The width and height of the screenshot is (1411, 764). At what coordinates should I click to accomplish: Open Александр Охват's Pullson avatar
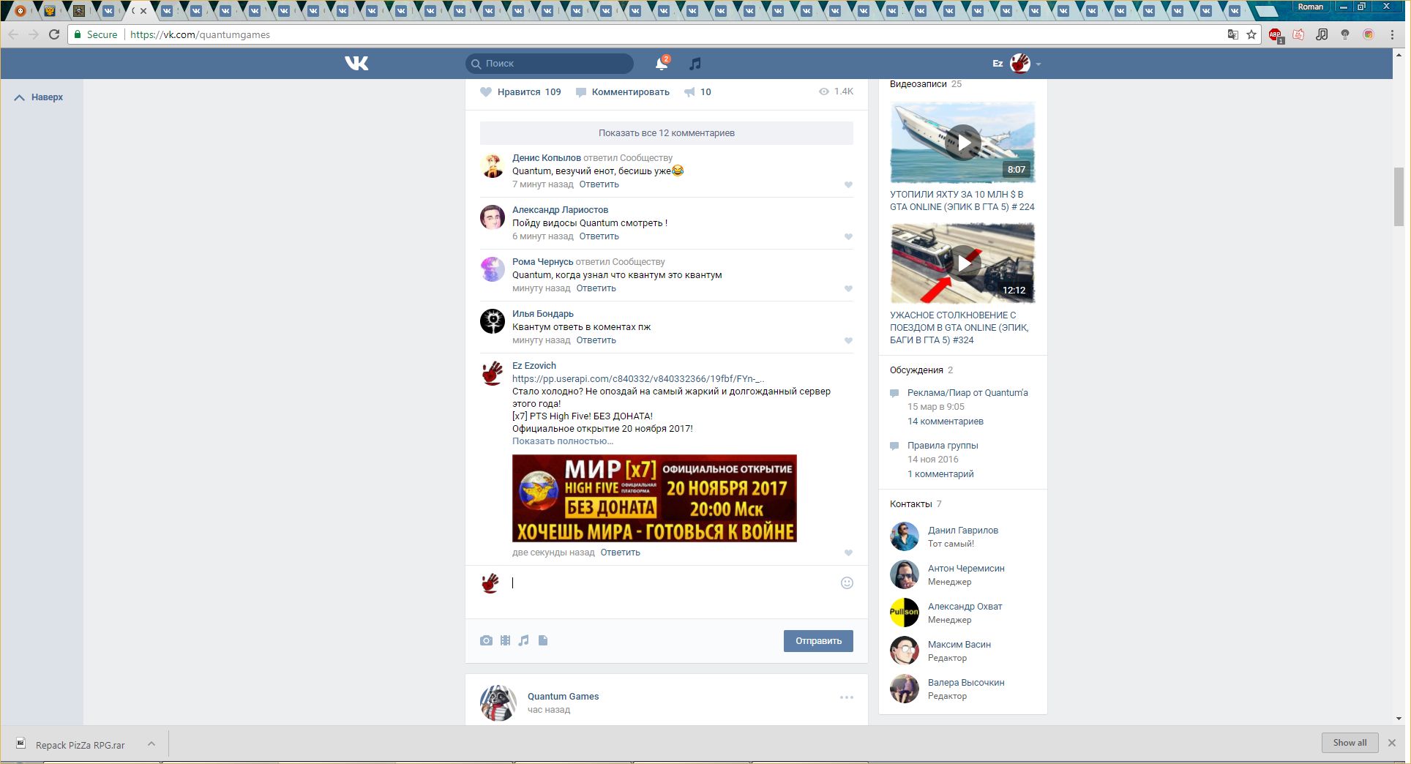click(905, 613)
